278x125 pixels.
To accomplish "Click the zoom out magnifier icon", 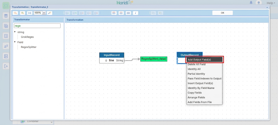I will (15, 13).
